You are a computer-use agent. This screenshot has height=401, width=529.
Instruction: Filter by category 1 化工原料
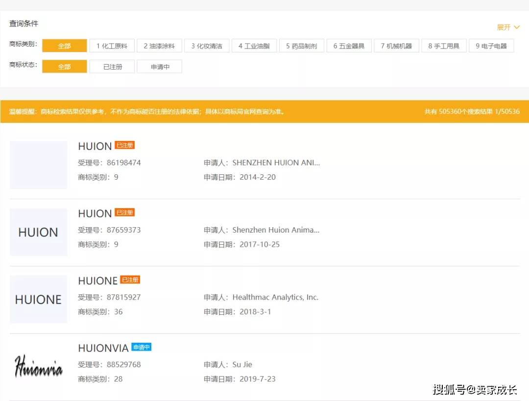pyautogui.click(x=112, y=46)
